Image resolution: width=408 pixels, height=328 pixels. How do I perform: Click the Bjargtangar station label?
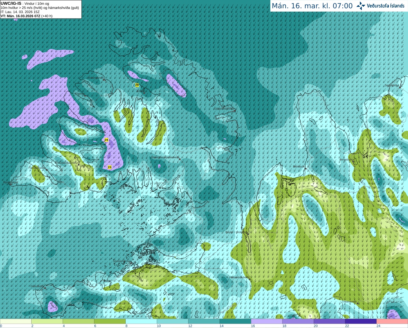coord(11,182)
